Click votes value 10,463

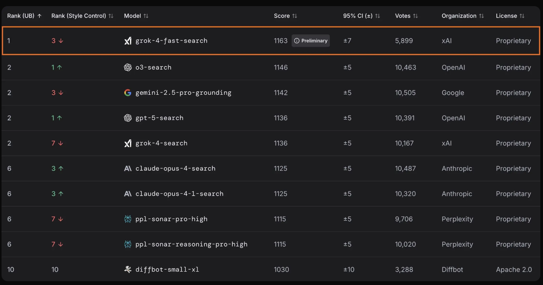[406, 67]
